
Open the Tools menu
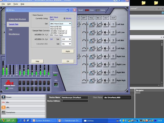coord(16,4)
